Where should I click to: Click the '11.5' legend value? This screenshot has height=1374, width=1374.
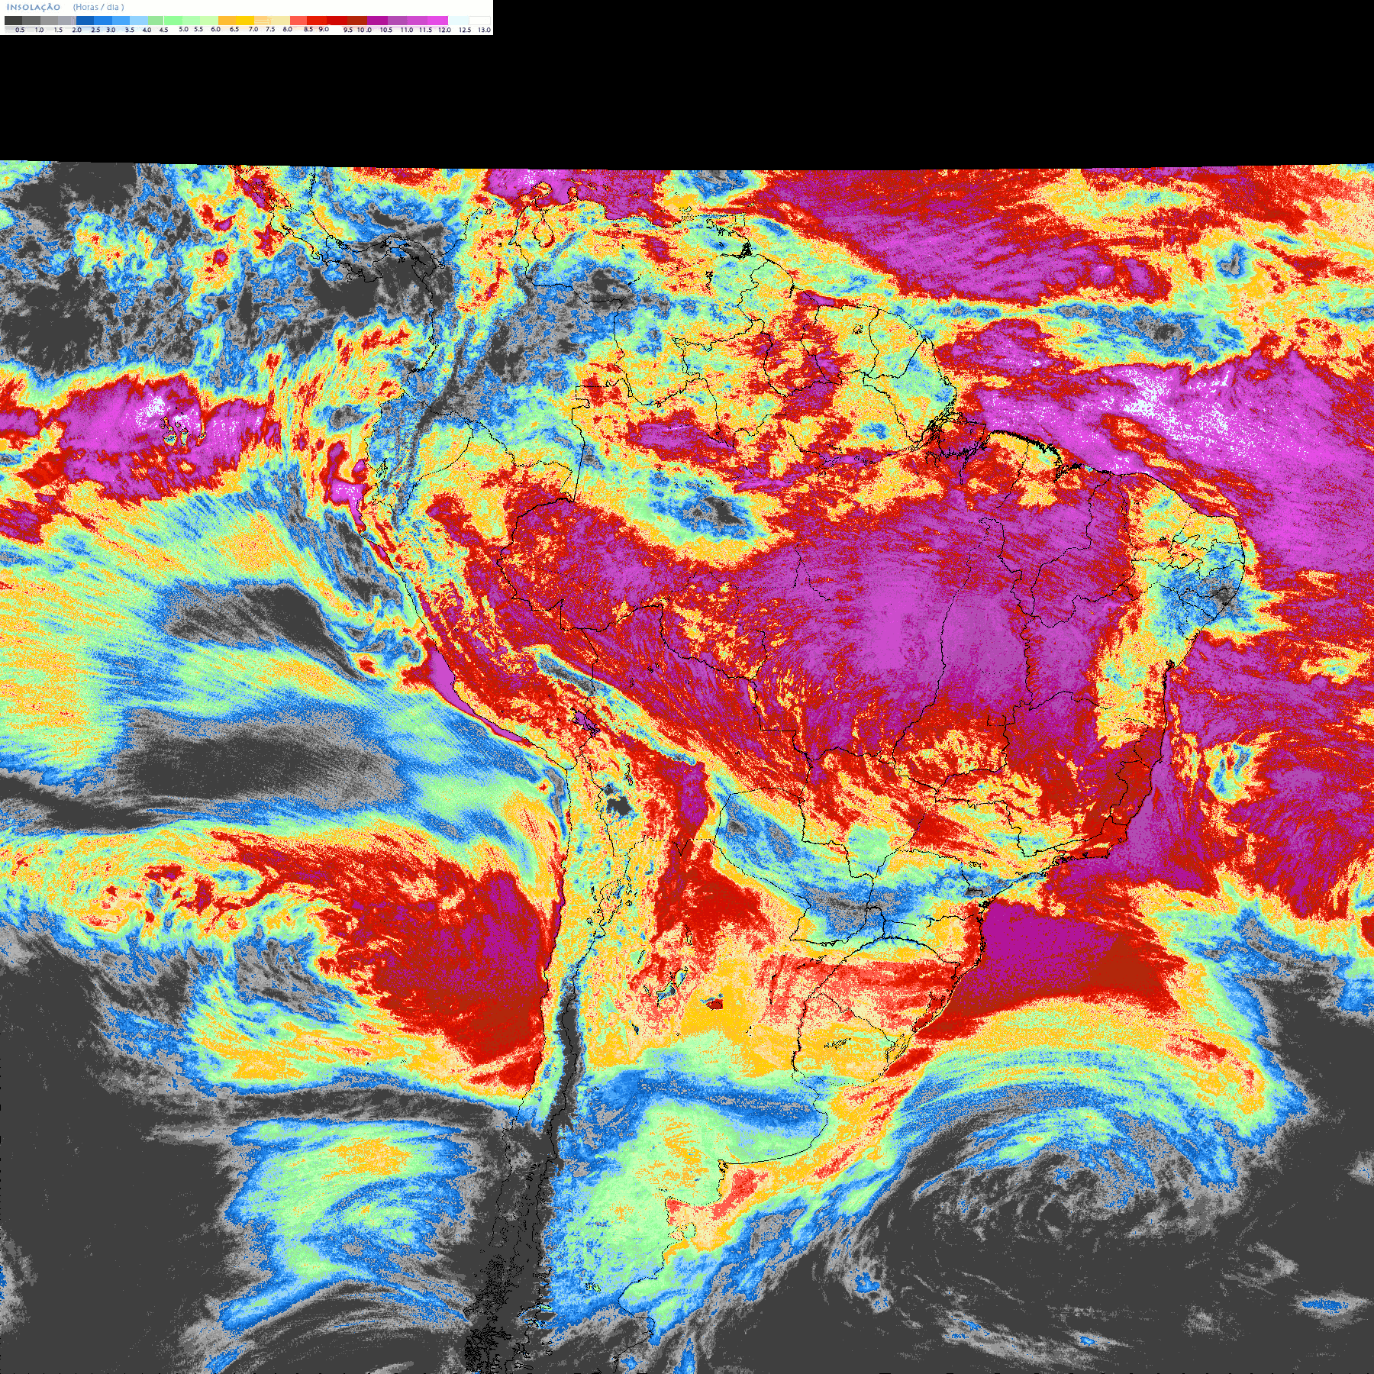pyautogui.click(x=425, y=30)
